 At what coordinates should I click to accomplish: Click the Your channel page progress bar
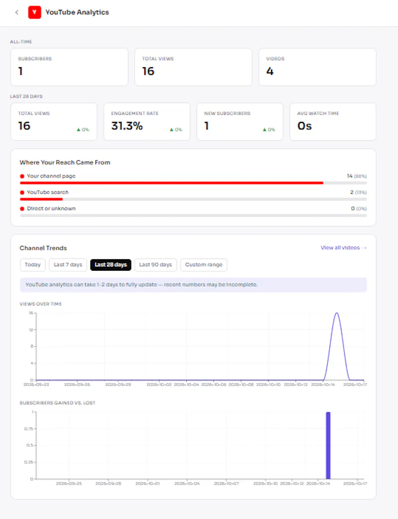click(x=193, y=183)
